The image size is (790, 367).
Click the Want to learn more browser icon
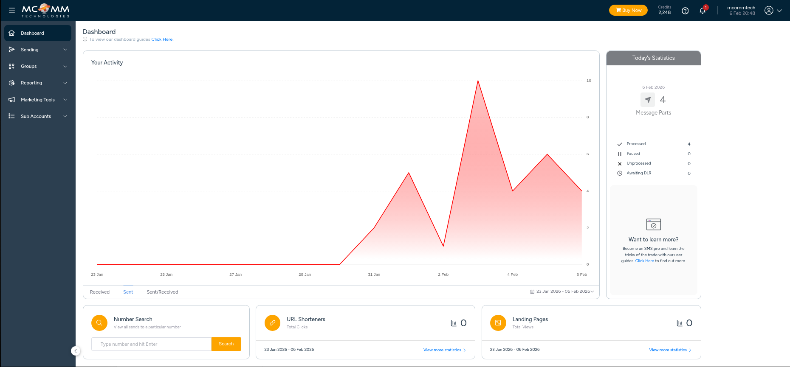pyautogui.click(x=654, y=224)
